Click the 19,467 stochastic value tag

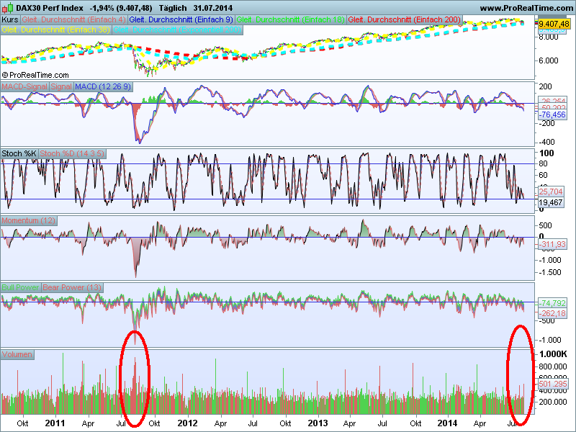[551, 202]
